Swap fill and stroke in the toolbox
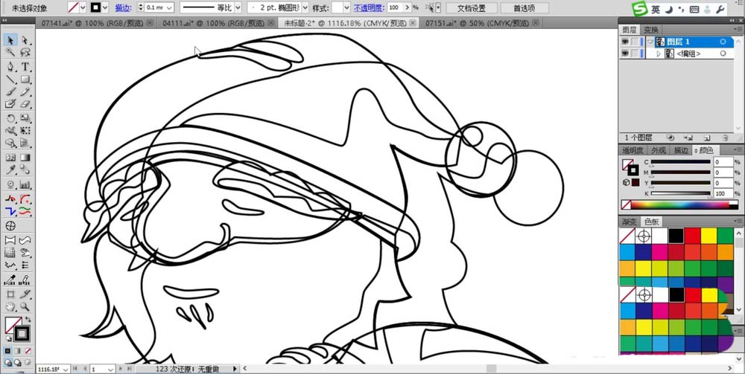745x374 pixels. tap(27, 320)
